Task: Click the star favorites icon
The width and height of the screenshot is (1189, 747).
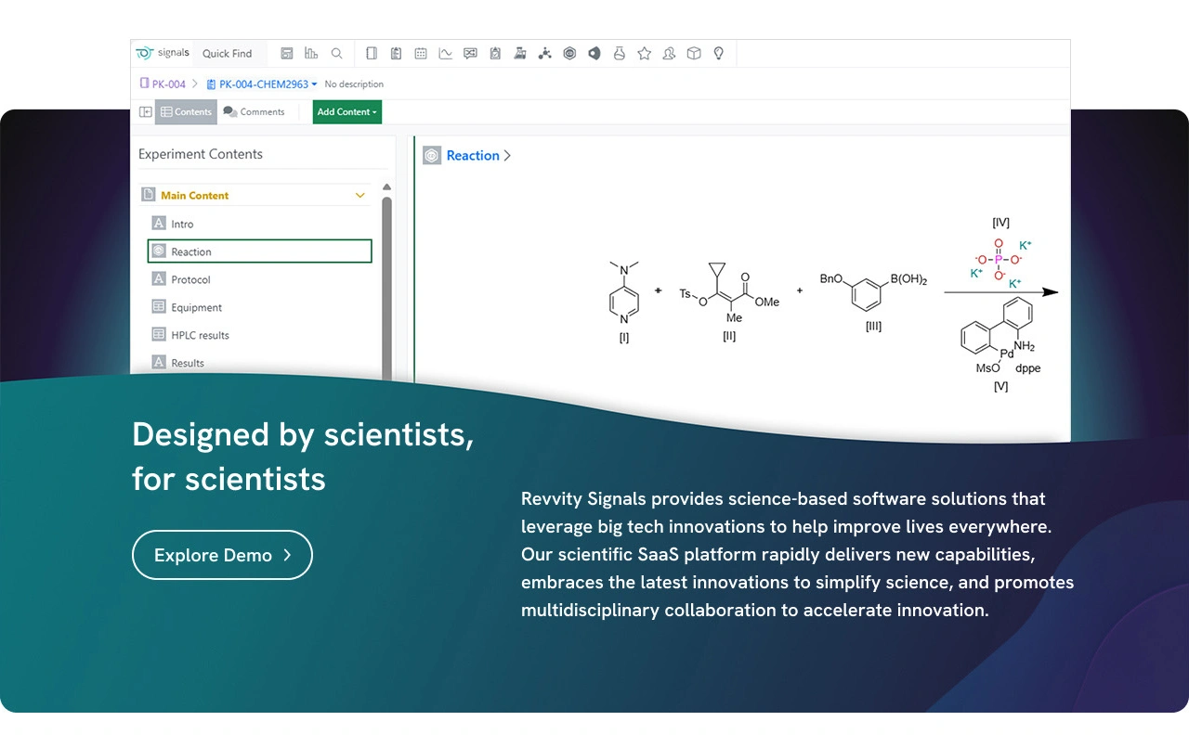Action: (644, 54)
